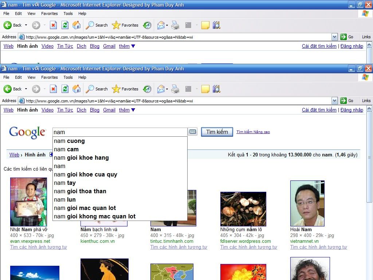
Task: Click the Google logo on the results page
Action: 27,132
